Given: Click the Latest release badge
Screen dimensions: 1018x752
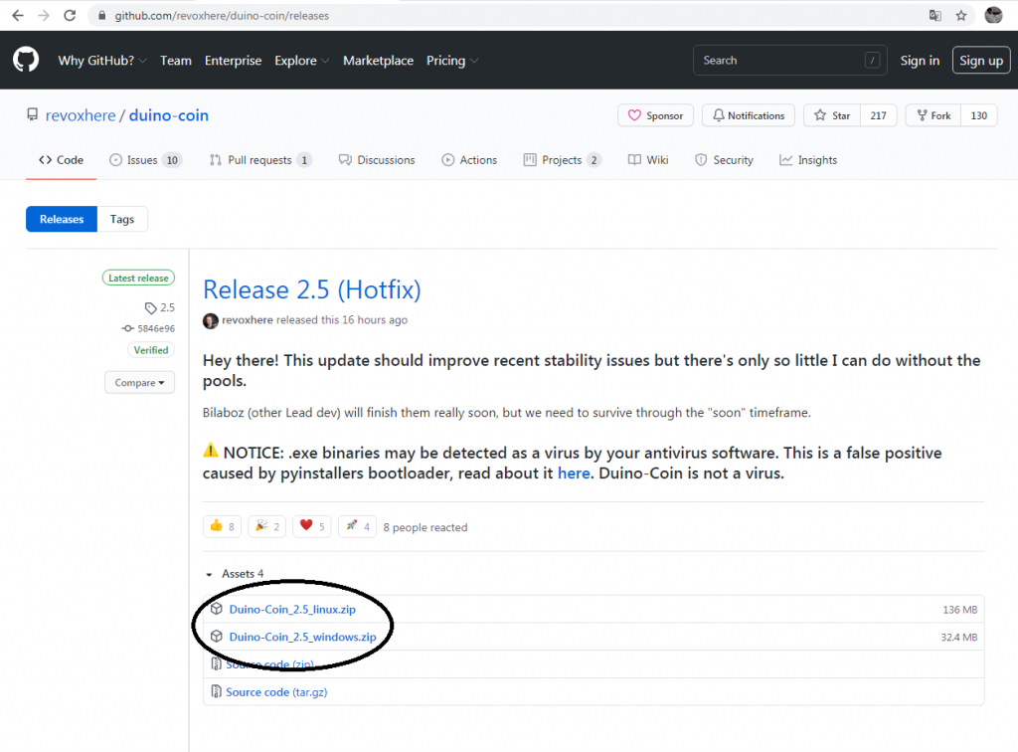Looking at the screenshot, I should coord(138,278).
